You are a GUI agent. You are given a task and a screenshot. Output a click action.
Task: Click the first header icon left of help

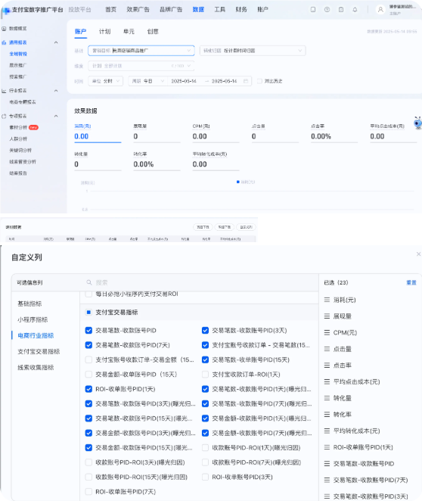pyautogui.click(x=313, y=10)
